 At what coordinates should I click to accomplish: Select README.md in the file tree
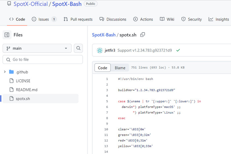click(26, 90)
